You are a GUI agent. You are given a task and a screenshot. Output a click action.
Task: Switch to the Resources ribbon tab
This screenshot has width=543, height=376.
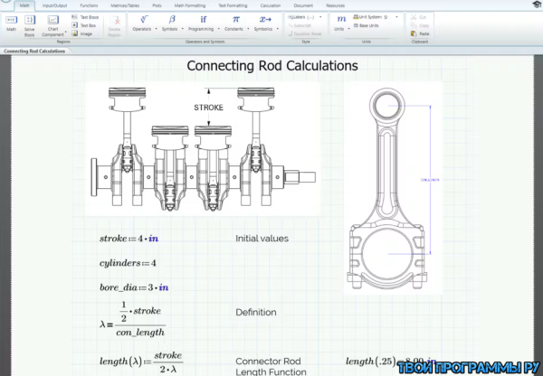(x=335, y=5)
